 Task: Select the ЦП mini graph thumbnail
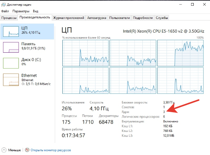[x=11, y=31]
